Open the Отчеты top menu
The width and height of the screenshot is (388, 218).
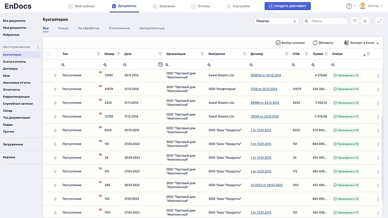200,6
